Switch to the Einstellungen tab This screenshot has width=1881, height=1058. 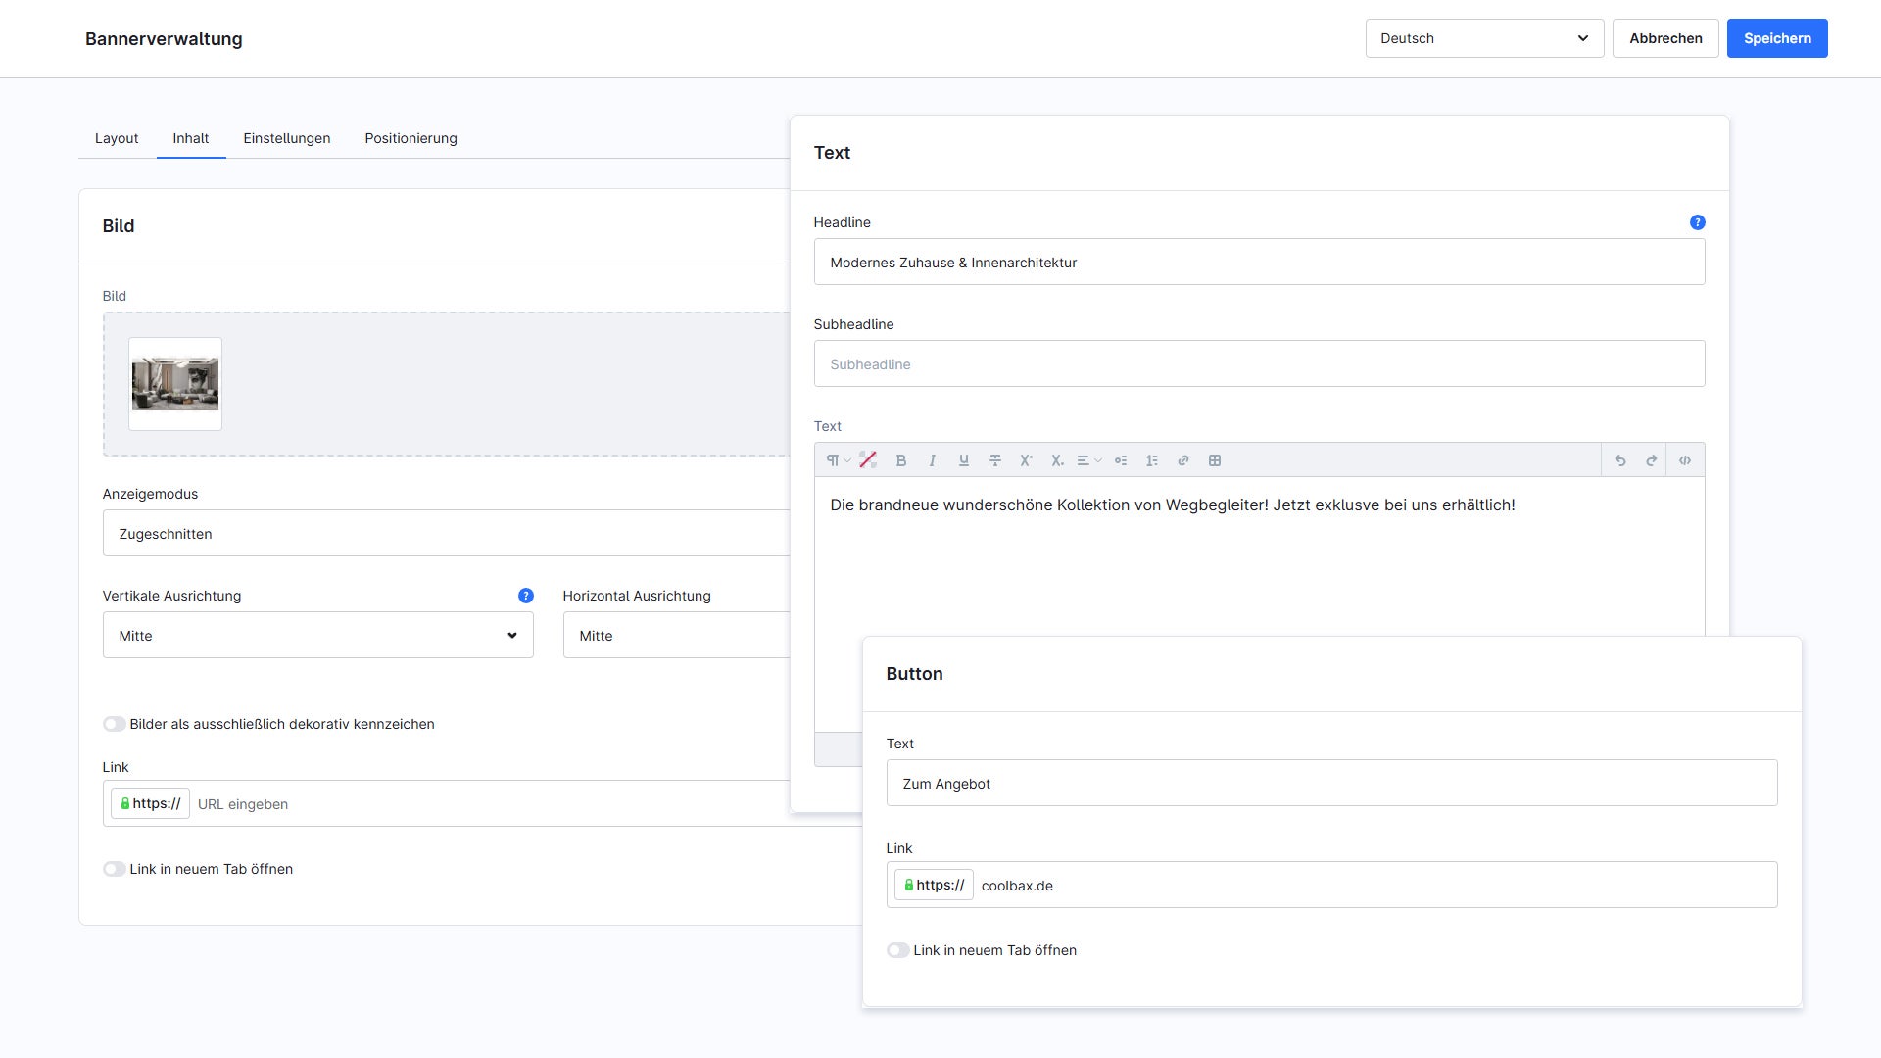click(286, 138)
